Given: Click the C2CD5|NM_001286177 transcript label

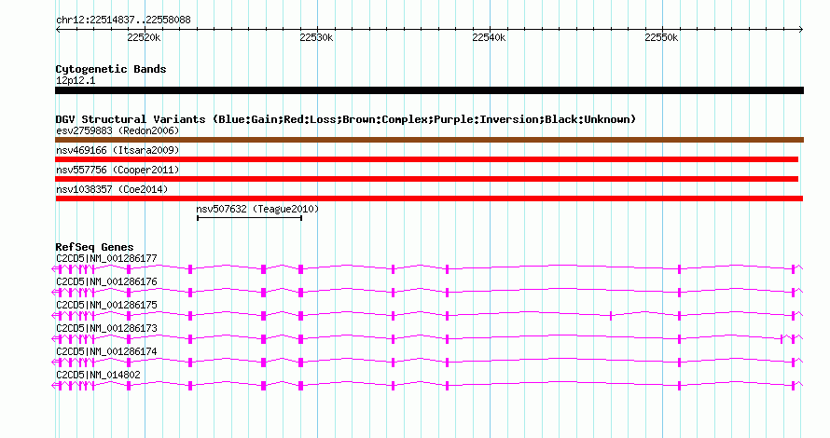Looking at the screenshot, I should tap(106, 259).
